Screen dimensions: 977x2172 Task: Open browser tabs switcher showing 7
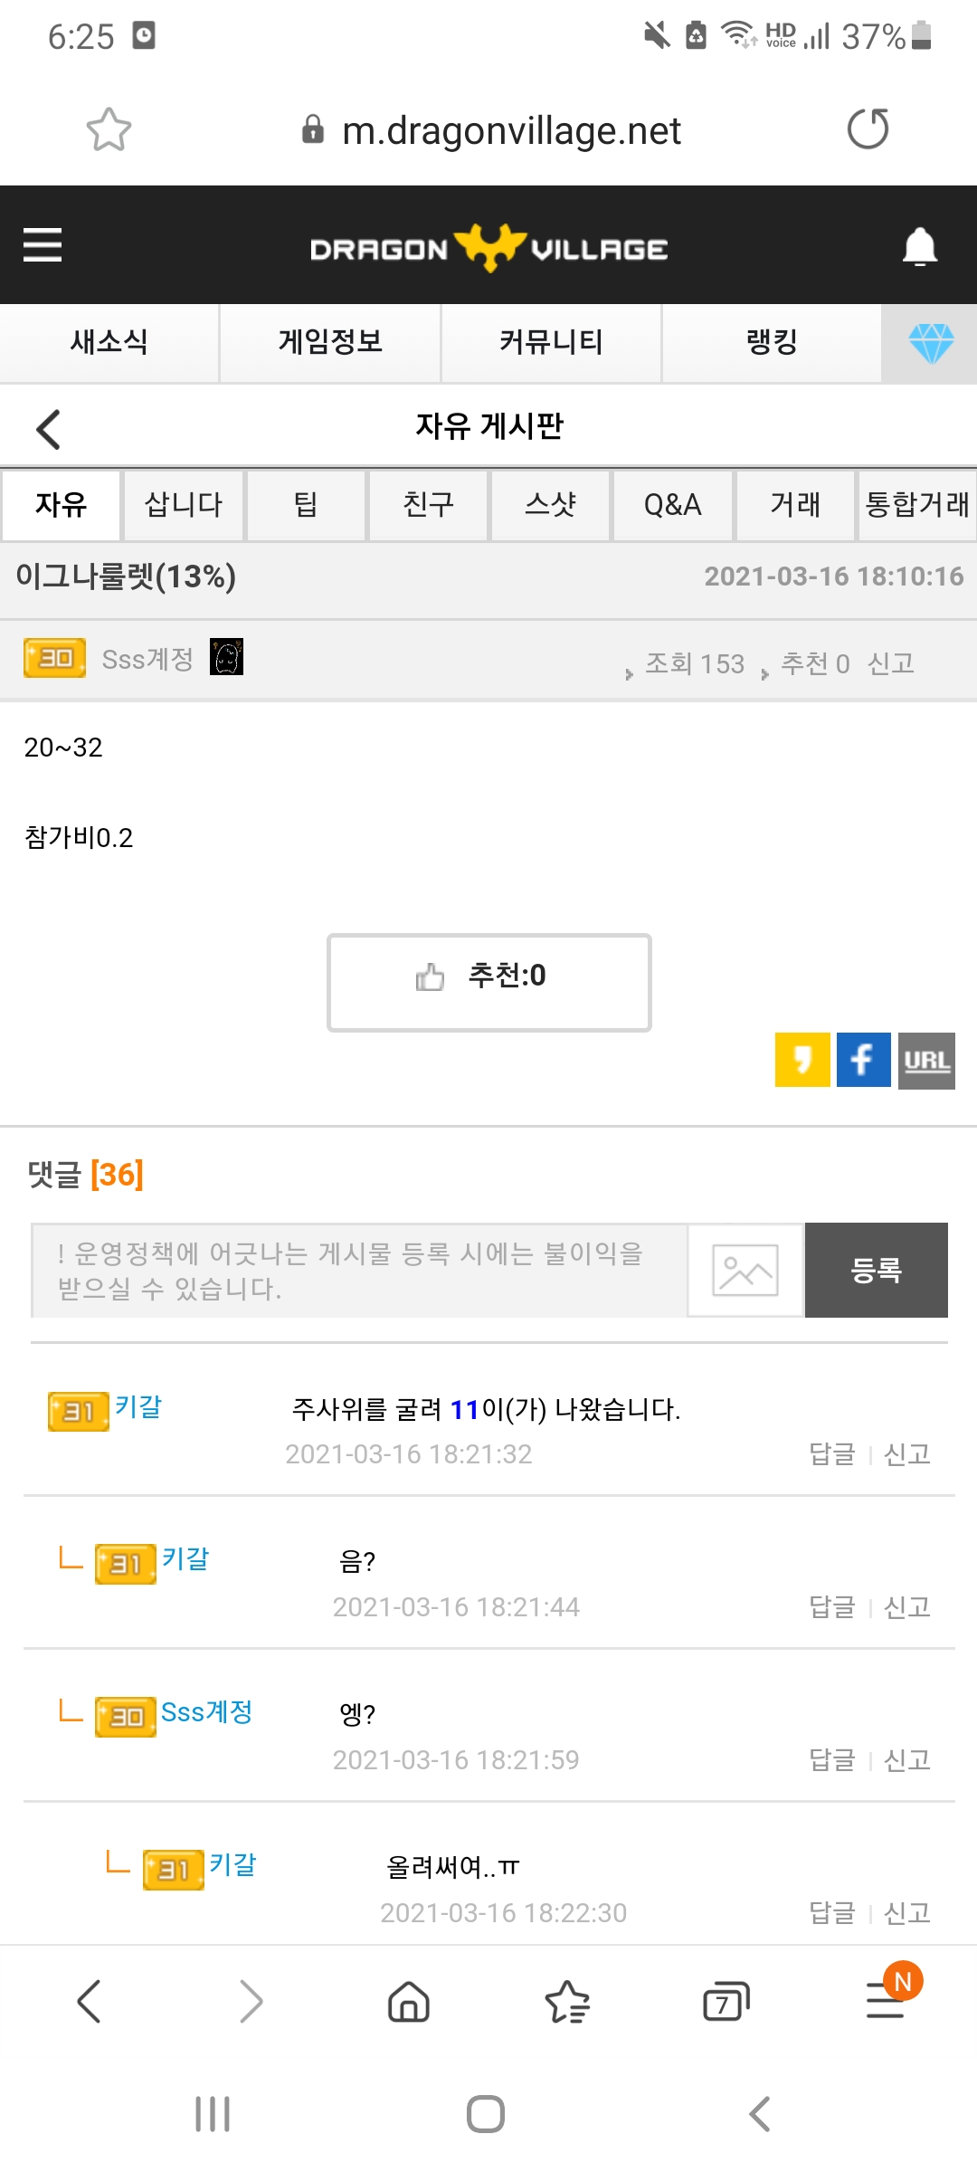point(726,2002)
